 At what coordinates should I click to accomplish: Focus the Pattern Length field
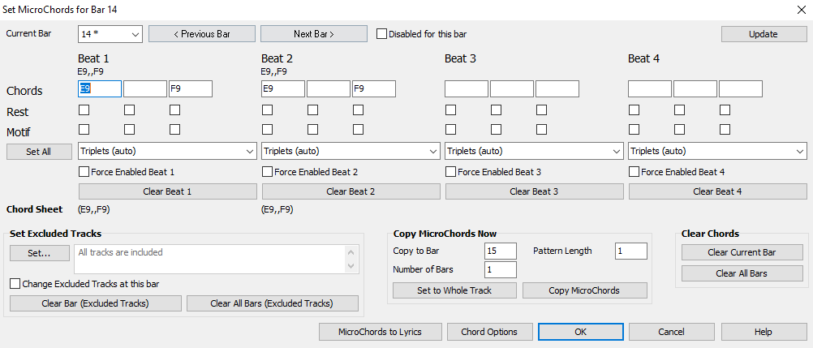tap(631, 251)
